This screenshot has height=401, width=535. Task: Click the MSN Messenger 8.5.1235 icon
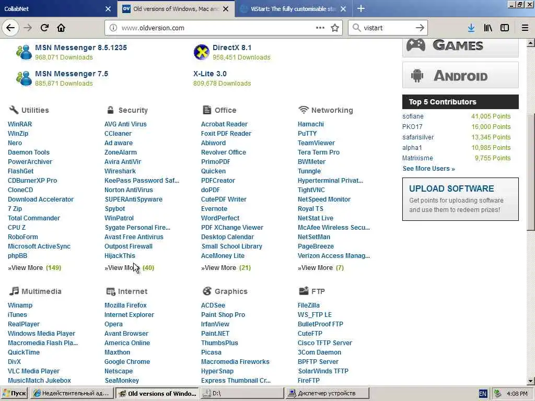pos(24,52)
